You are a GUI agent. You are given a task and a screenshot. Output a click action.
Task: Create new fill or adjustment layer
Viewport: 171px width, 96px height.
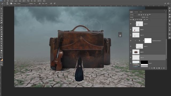click(157, 68)
